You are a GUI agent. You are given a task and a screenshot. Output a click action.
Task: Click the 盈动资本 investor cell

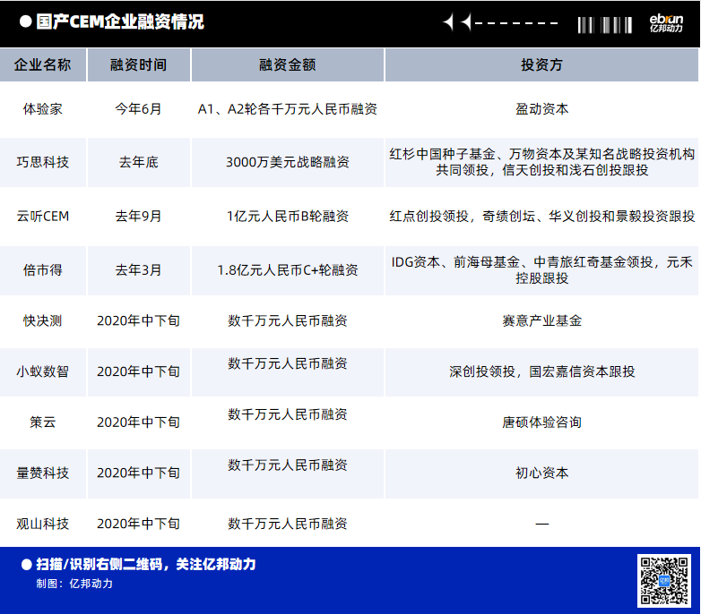(541, 109)
